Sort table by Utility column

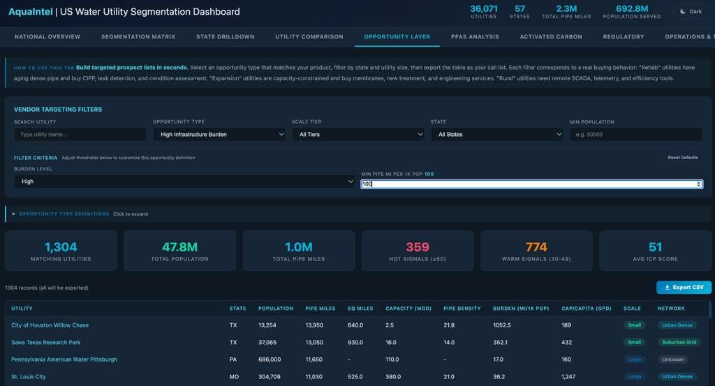pyautogui.click(x=22, y=309)
